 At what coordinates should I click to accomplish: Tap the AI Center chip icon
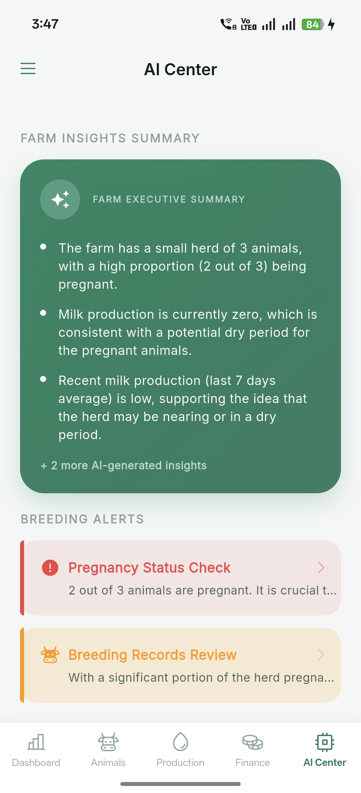click(325, 742)
